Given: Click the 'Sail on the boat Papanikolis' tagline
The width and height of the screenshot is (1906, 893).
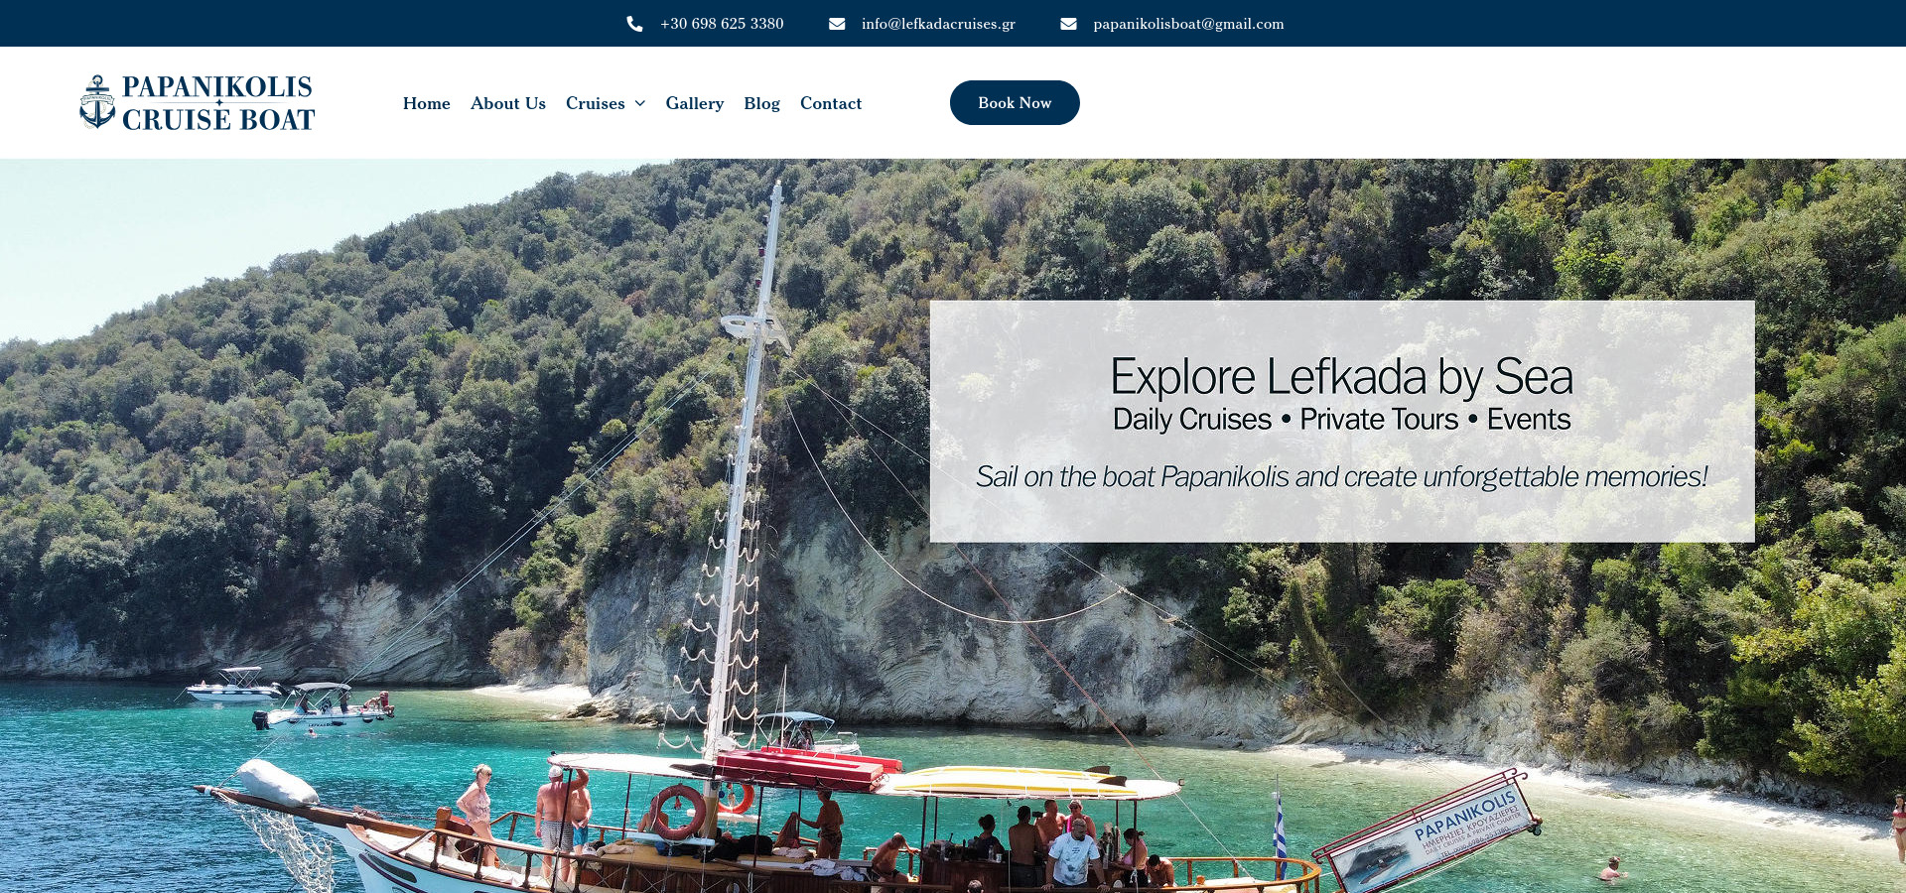Looking at the screenshot, I should 1341,477.
